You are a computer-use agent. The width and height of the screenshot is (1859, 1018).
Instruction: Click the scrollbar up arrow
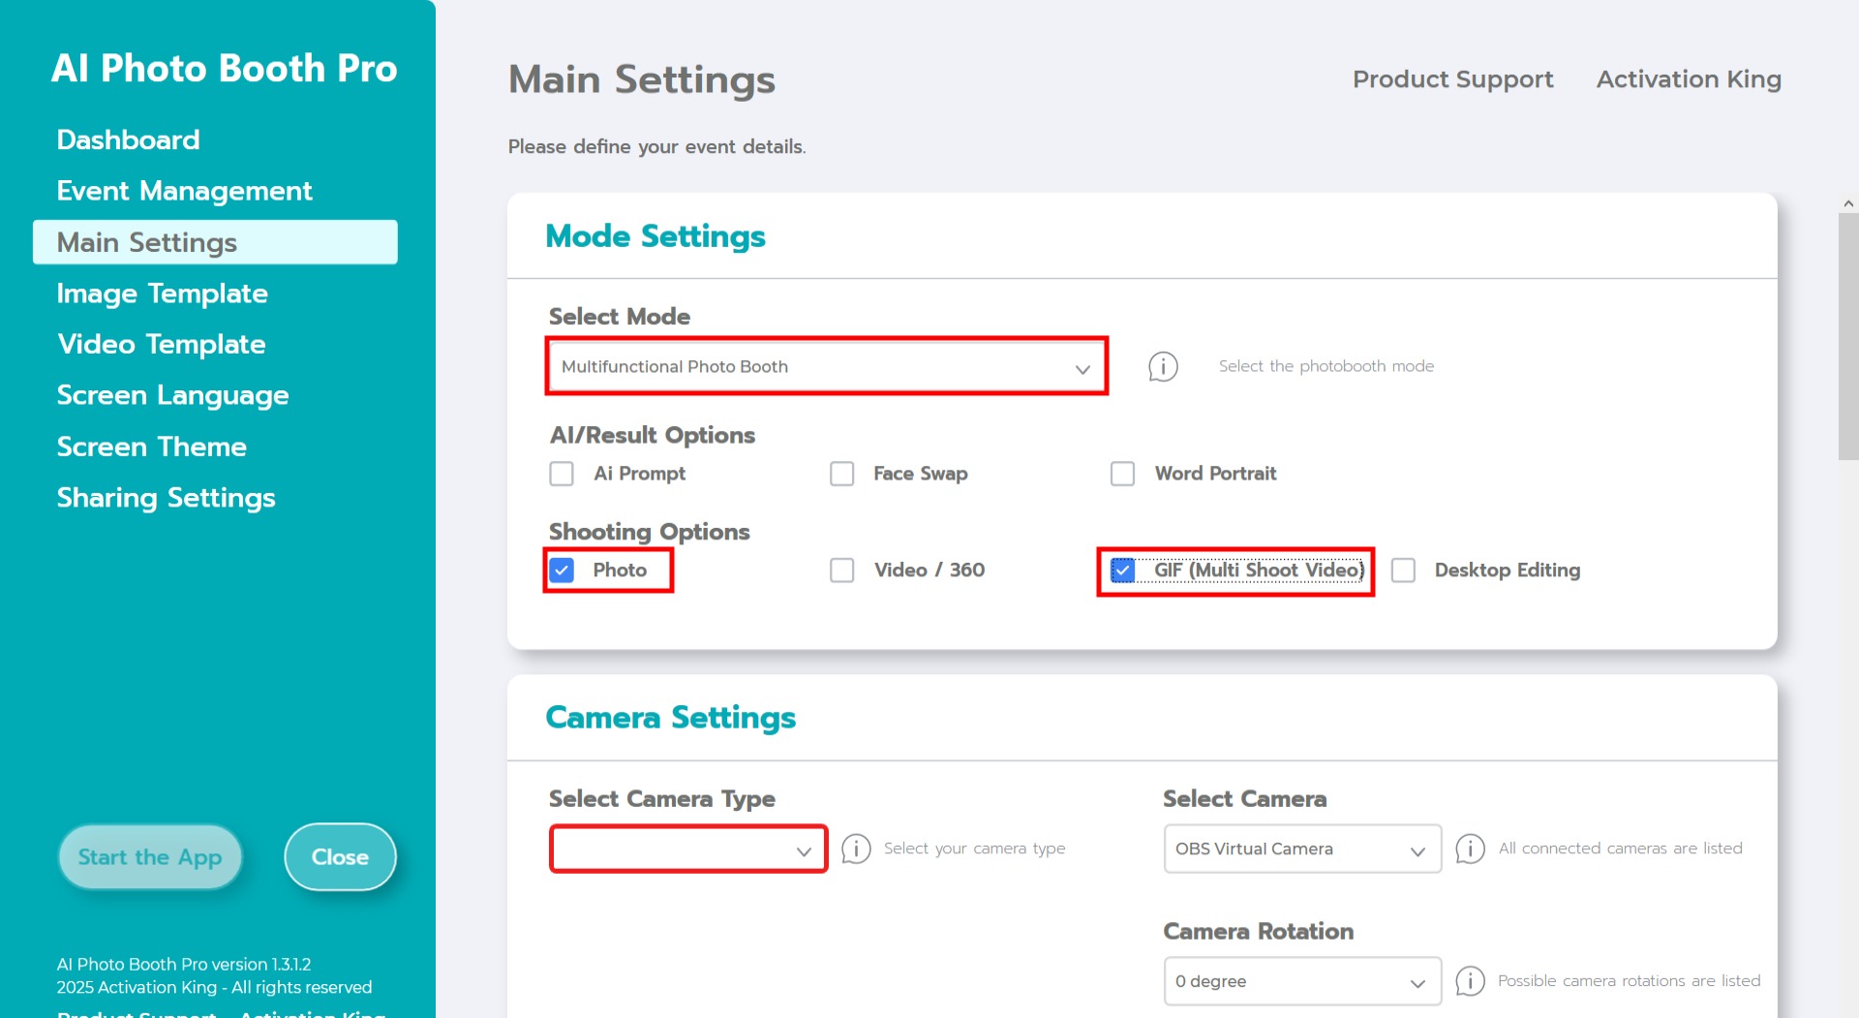[x=1848, y=203]
